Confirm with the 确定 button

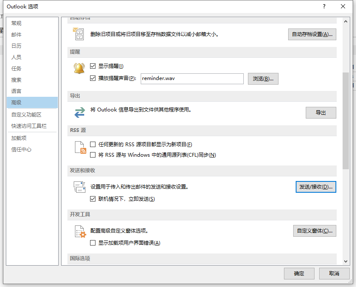click(x=299, y=274)
